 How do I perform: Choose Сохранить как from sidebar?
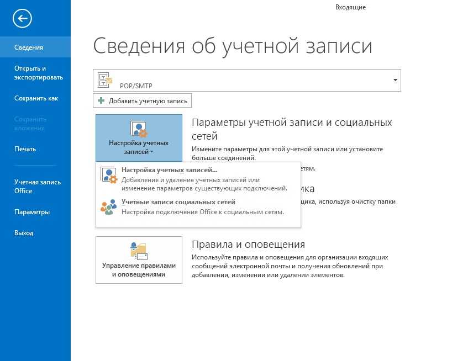pos(36,98)
